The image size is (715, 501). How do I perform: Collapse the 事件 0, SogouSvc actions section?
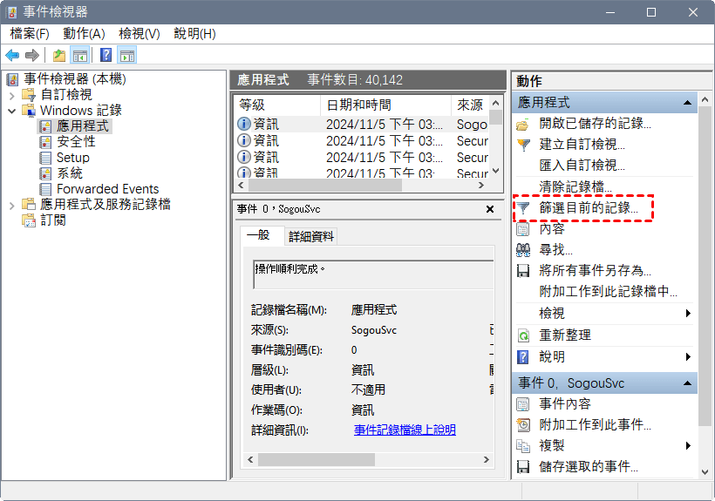[688, 383]
